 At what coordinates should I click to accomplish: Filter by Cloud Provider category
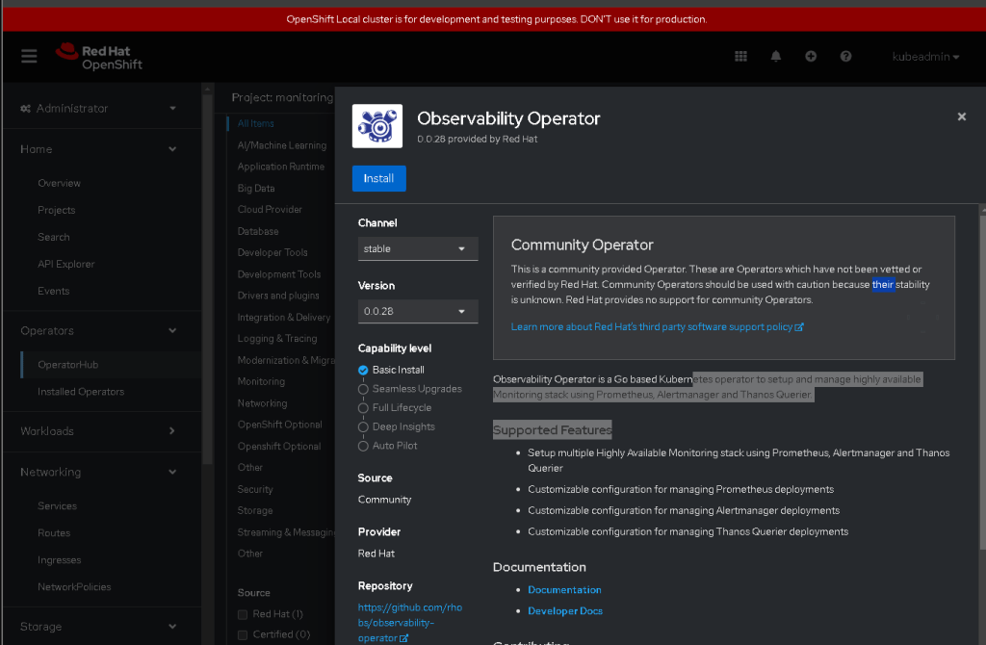point(270,210)
